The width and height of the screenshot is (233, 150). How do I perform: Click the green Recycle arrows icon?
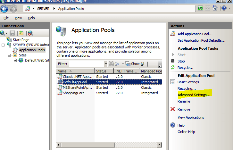pyautogui.click(x=173, y=68)
